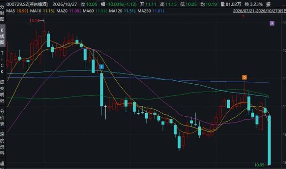Click the date range 2026/07/21-2026/10/27 link
286x169 pixels.
tap(259, 11)
